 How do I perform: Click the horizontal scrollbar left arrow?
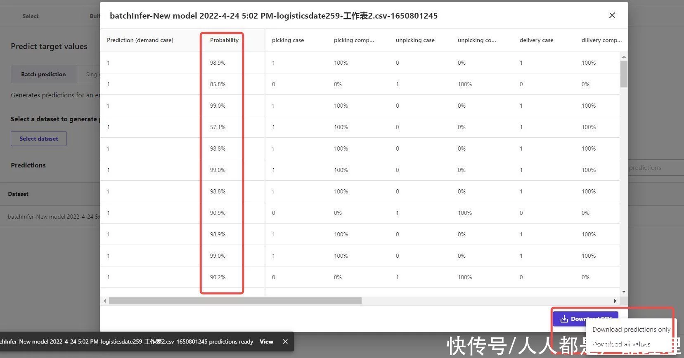point(105,301)
